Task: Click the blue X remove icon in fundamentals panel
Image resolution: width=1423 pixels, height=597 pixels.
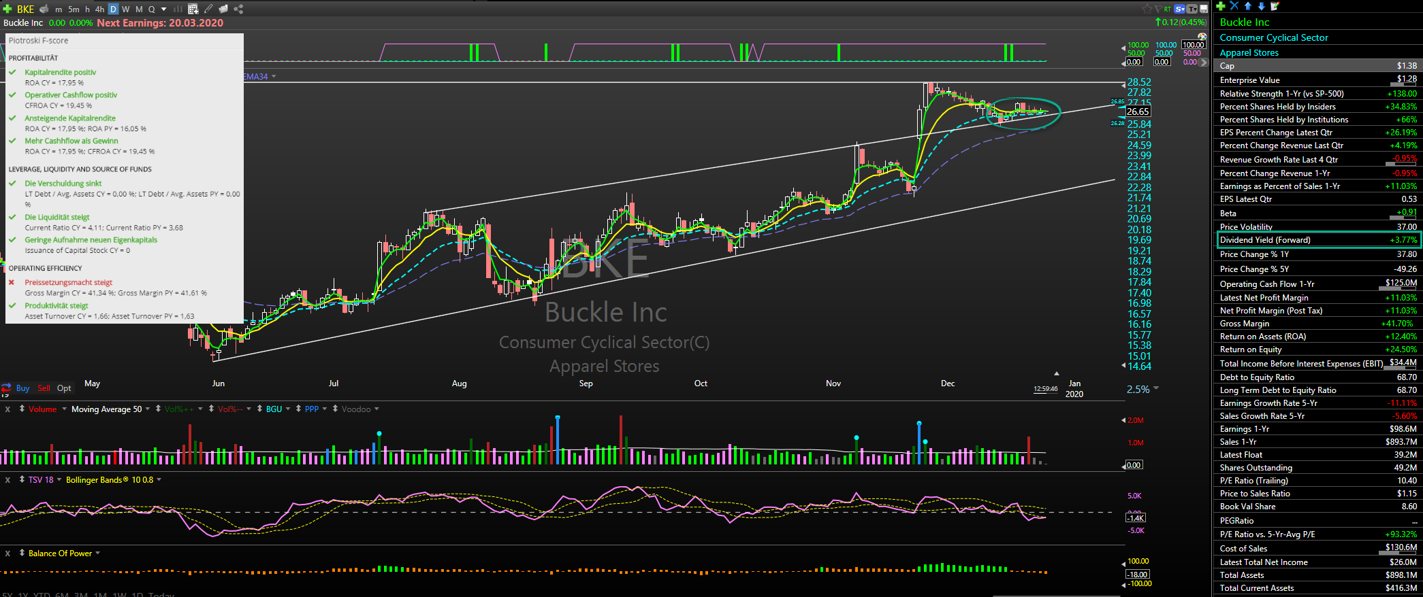Action: (1234, 6)
